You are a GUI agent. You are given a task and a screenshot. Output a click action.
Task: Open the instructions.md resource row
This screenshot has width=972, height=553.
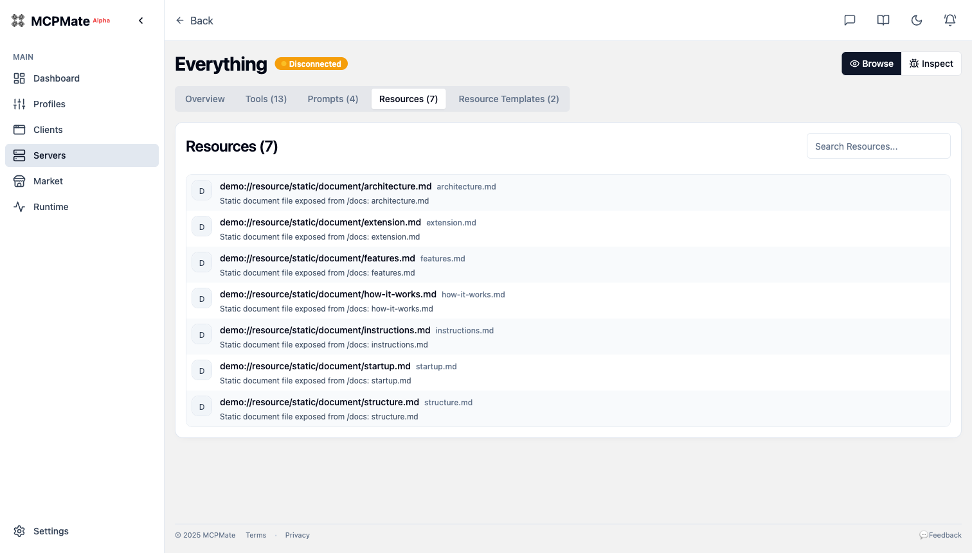pos(568,337)
